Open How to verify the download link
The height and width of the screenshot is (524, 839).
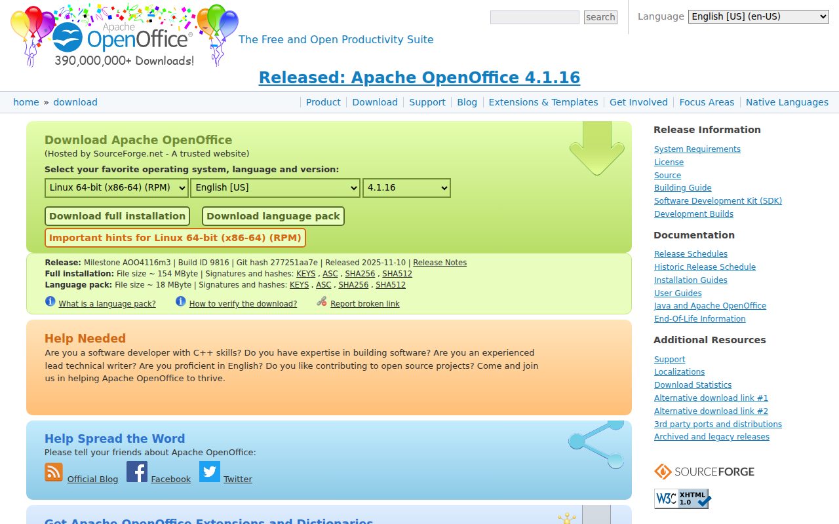click(x=243, y=304)
